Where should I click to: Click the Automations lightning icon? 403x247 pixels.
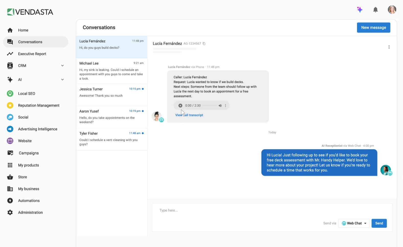(10, 201)
